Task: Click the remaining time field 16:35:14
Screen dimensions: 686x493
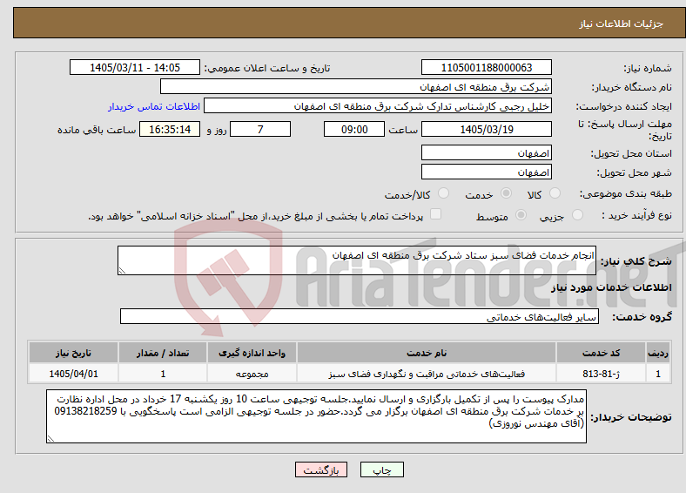Action: pos(170,129)
